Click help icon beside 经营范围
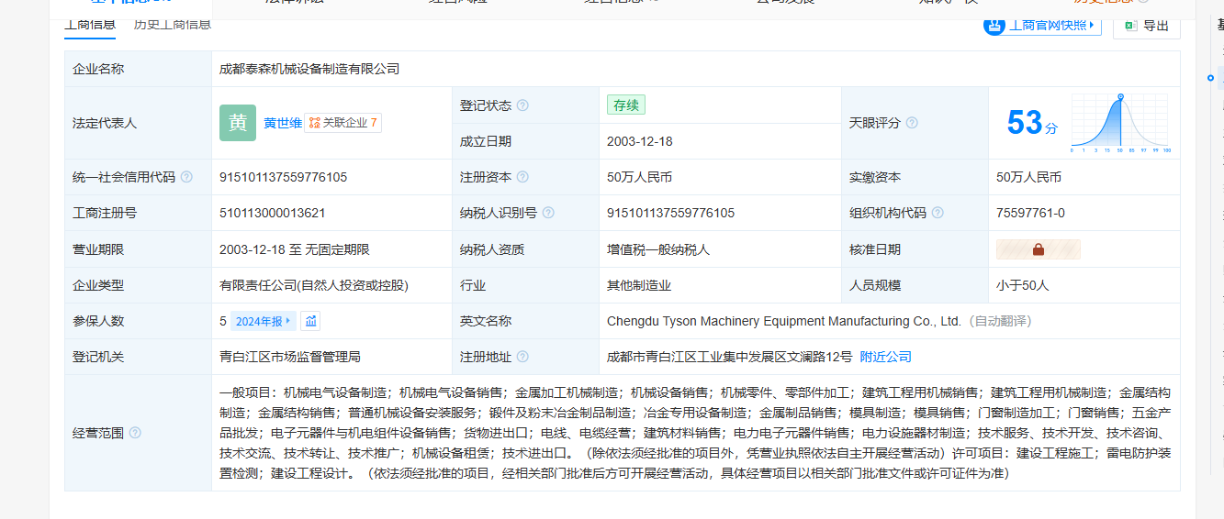Image resolution: width=1224 pixels, height=519 pixels. (x=135, y=433)
